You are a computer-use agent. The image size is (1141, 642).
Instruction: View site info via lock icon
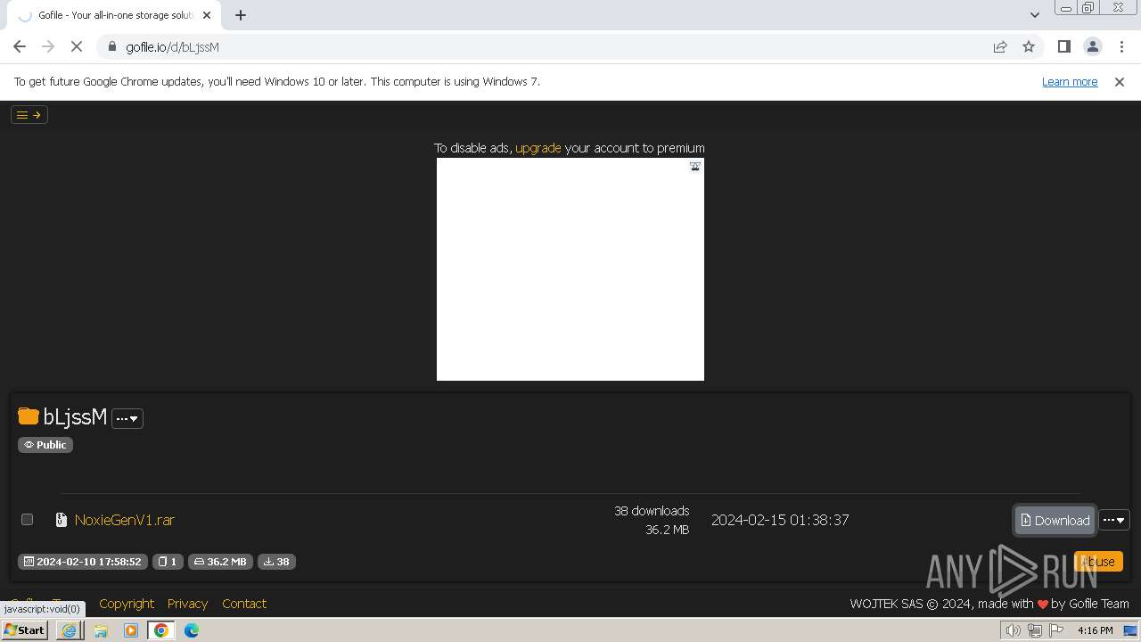pyautogui.click(x=111, y=46)
